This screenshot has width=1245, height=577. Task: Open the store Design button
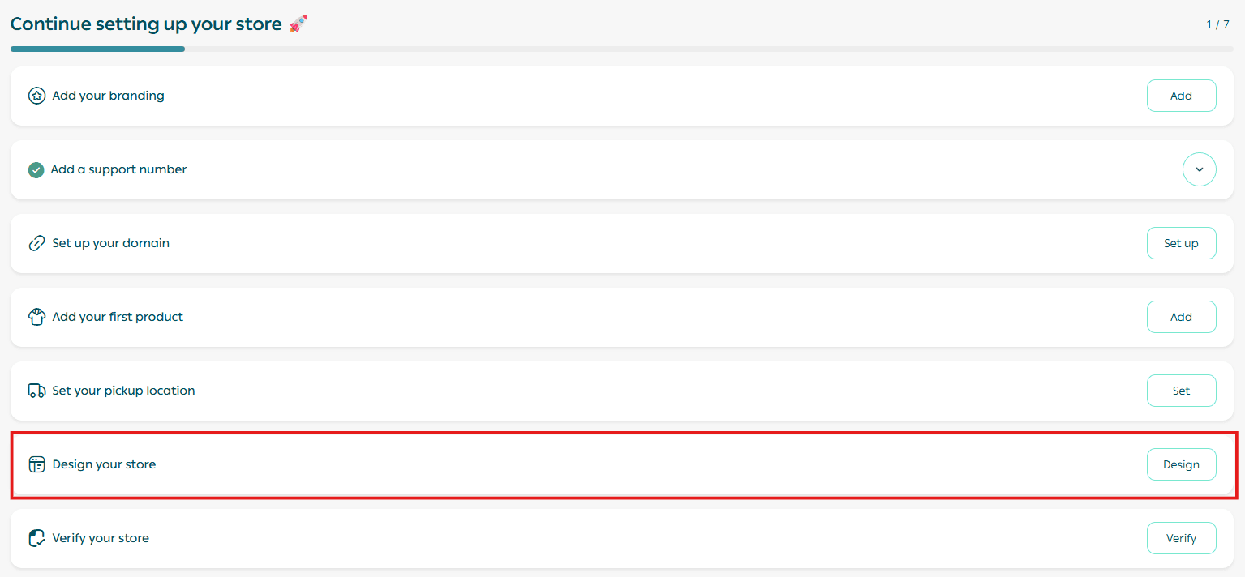click(1181, 464)
